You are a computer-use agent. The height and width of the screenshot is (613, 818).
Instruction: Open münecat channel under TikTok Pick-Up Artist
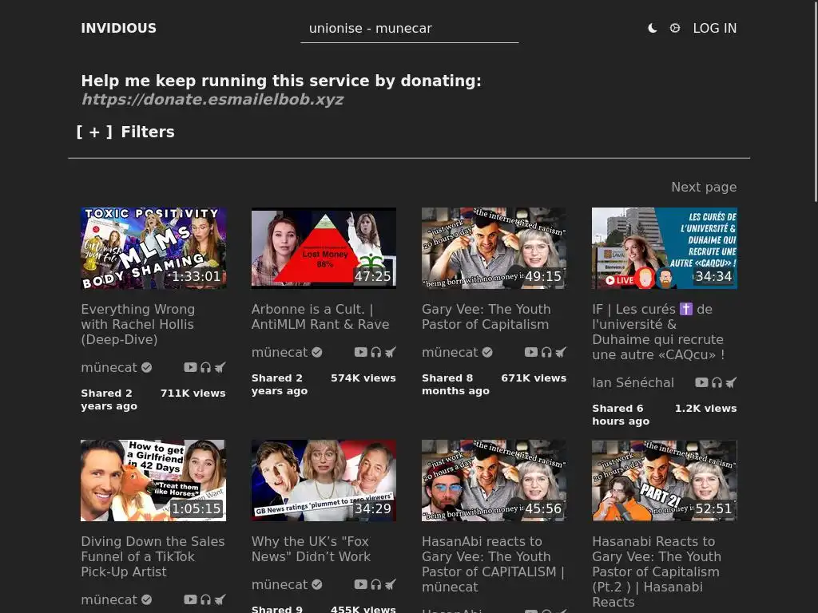pyautogui.click(x=117, y=600)
